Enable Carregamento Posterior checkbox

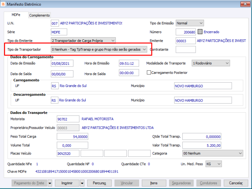149,73
